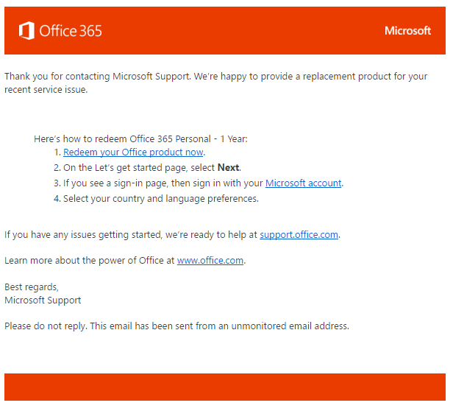The image size is (453, 411).
Task: Click the Office logo icon in header
Action: pos(26,31)
